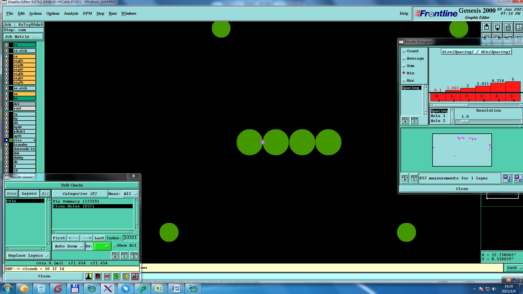The width and height of the screenshot is (523, 294).
Task: Select the Max radio option in histogram
Action: [404, 81]
